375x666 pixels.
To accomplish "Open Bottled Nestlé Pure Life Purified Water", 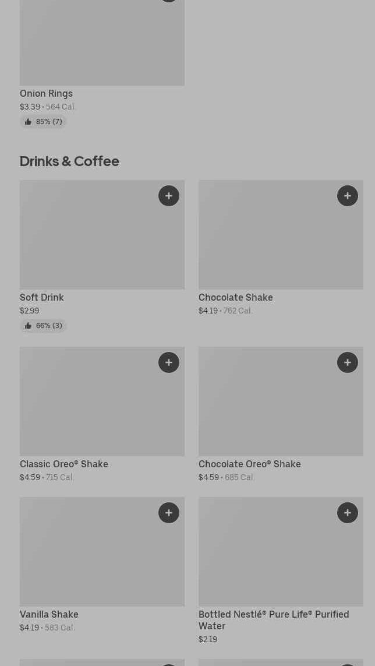I will click(274, 619).
